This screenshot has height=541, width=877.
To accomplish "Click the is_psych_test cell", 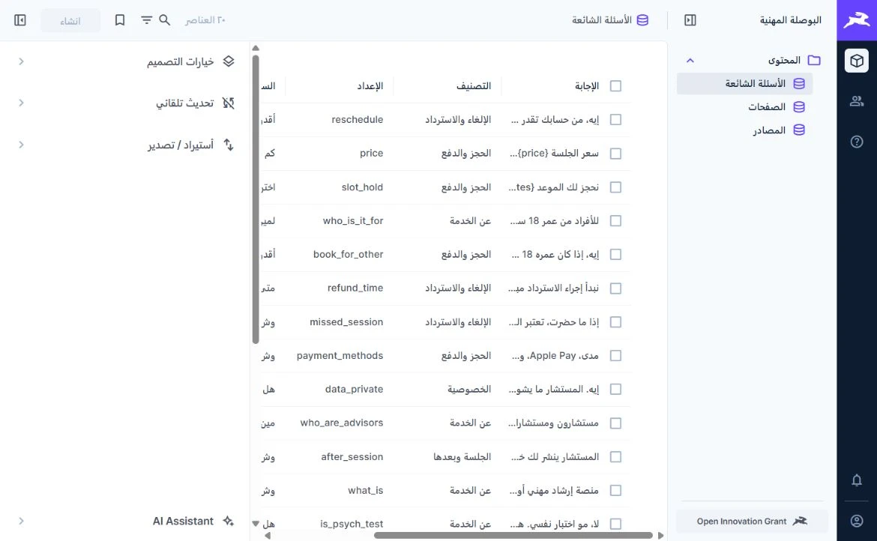I will click(352, 524).
